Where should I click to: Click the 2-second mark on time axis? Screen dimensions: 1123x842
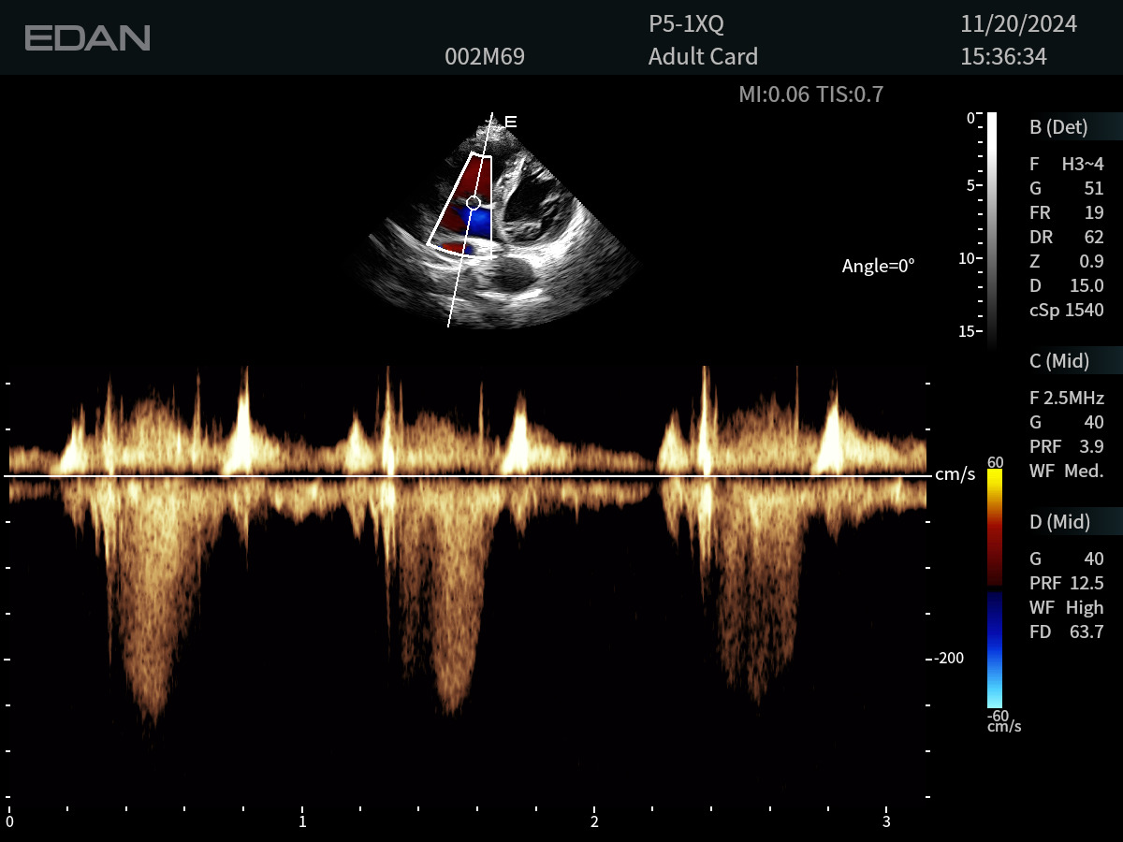(594, 821)
